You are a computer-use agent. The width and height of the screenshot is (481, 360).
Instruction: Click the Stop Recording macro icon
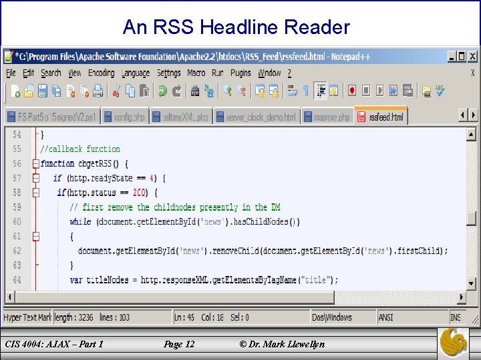click(x=365, y=91)
